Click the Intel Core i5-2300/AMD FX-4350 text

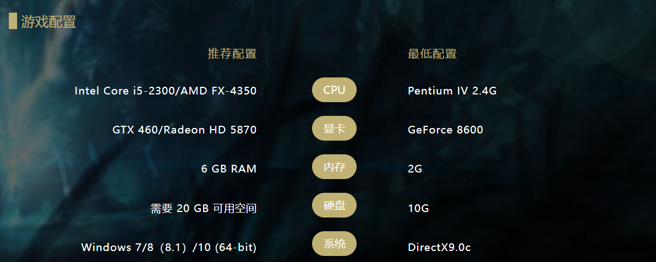pyautogui.click(x=166, y=91)
